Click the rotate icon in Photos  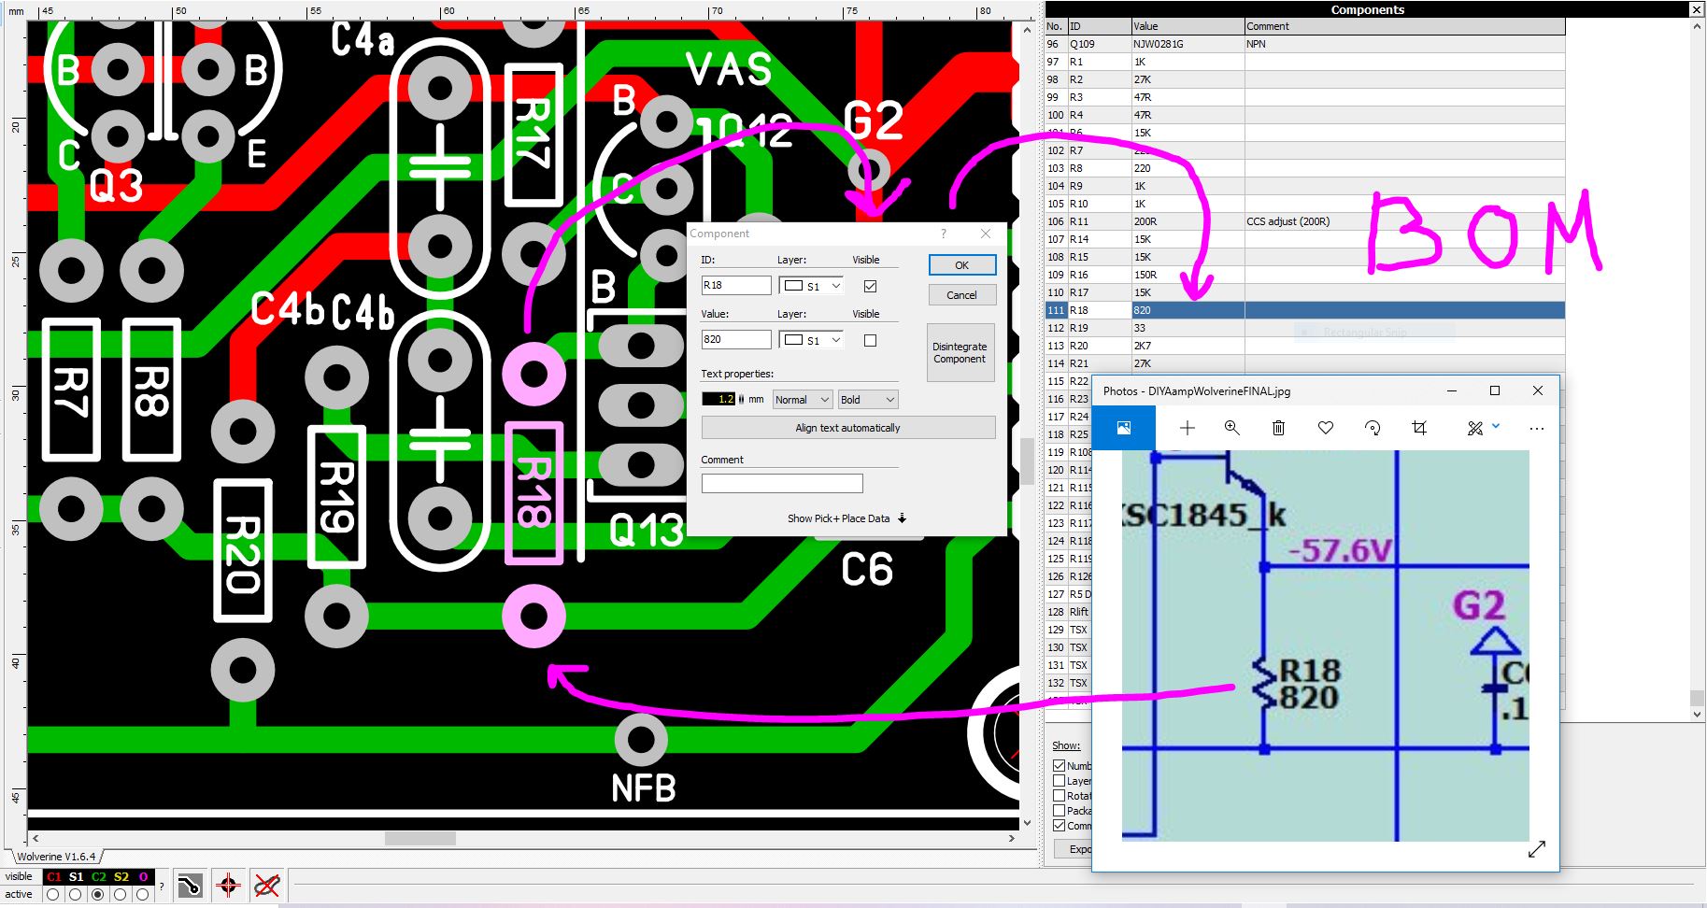click(x=1373, y=428)
